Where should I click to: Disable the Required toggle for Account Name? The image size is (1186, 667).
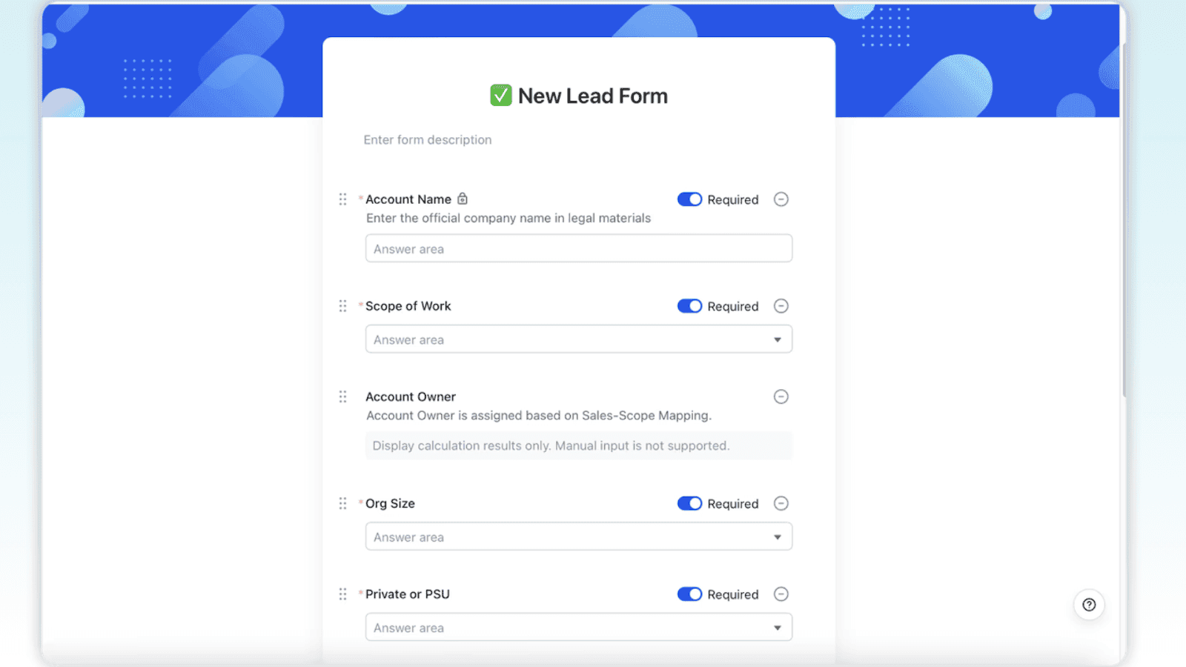(689, 199)
